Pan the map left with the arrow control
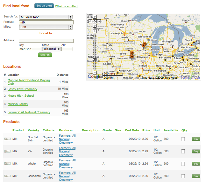The width and height of the screenshot is (206, 182). coord(90,21)
